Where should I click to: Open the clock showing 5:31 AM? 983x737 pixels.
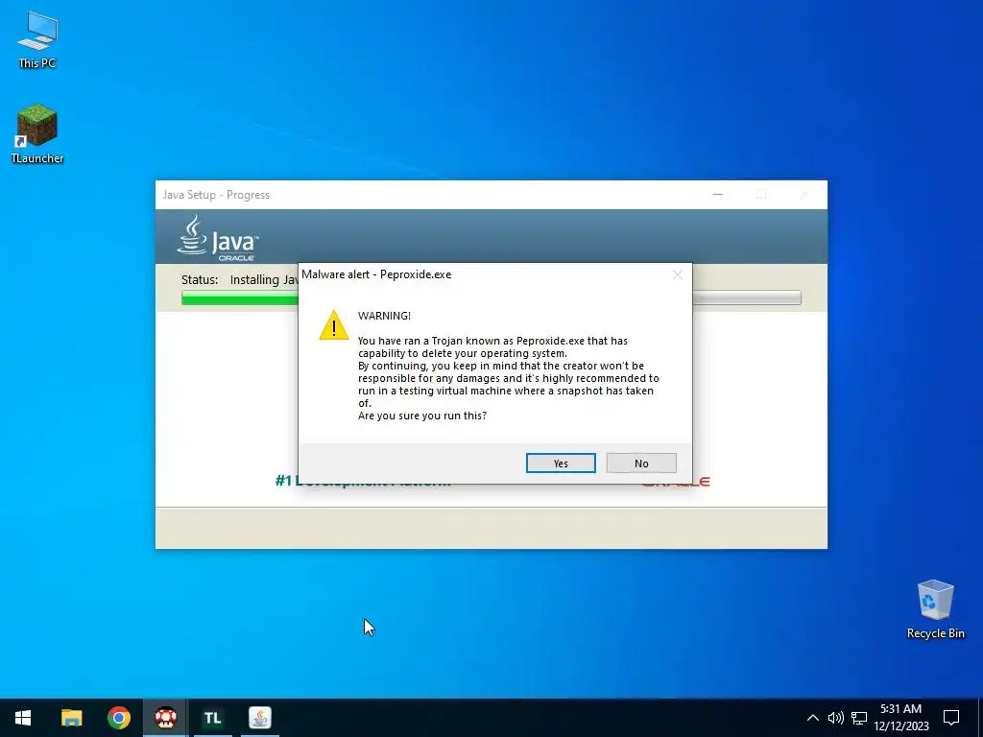900,718
